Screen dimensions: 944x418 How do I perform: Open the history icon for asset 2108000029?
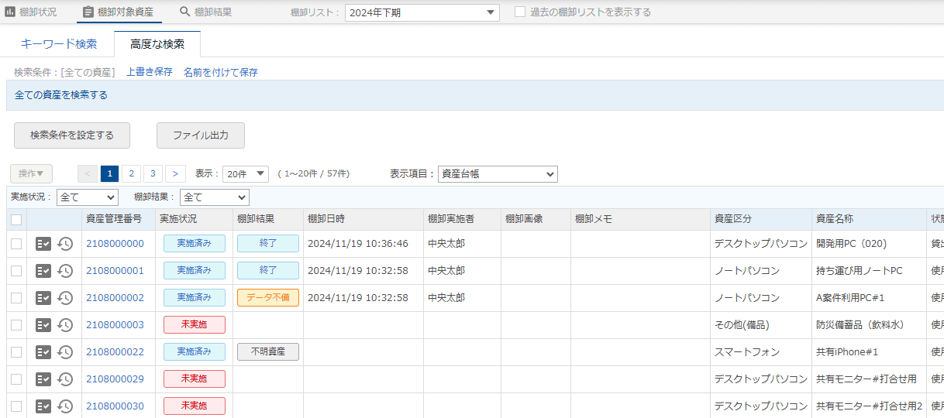(x=66, y=379)
